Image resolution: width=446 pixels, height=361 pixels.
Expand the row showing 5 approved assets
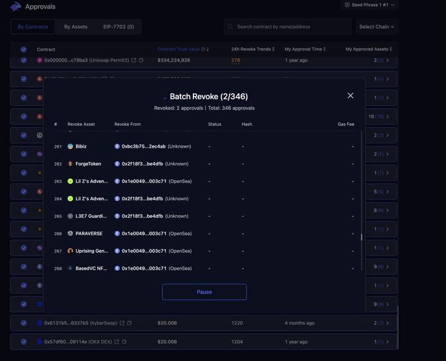coord(388,192)
